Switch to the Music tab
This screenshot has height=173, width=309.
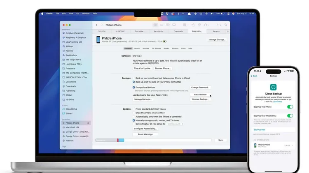tap(137, 48)
